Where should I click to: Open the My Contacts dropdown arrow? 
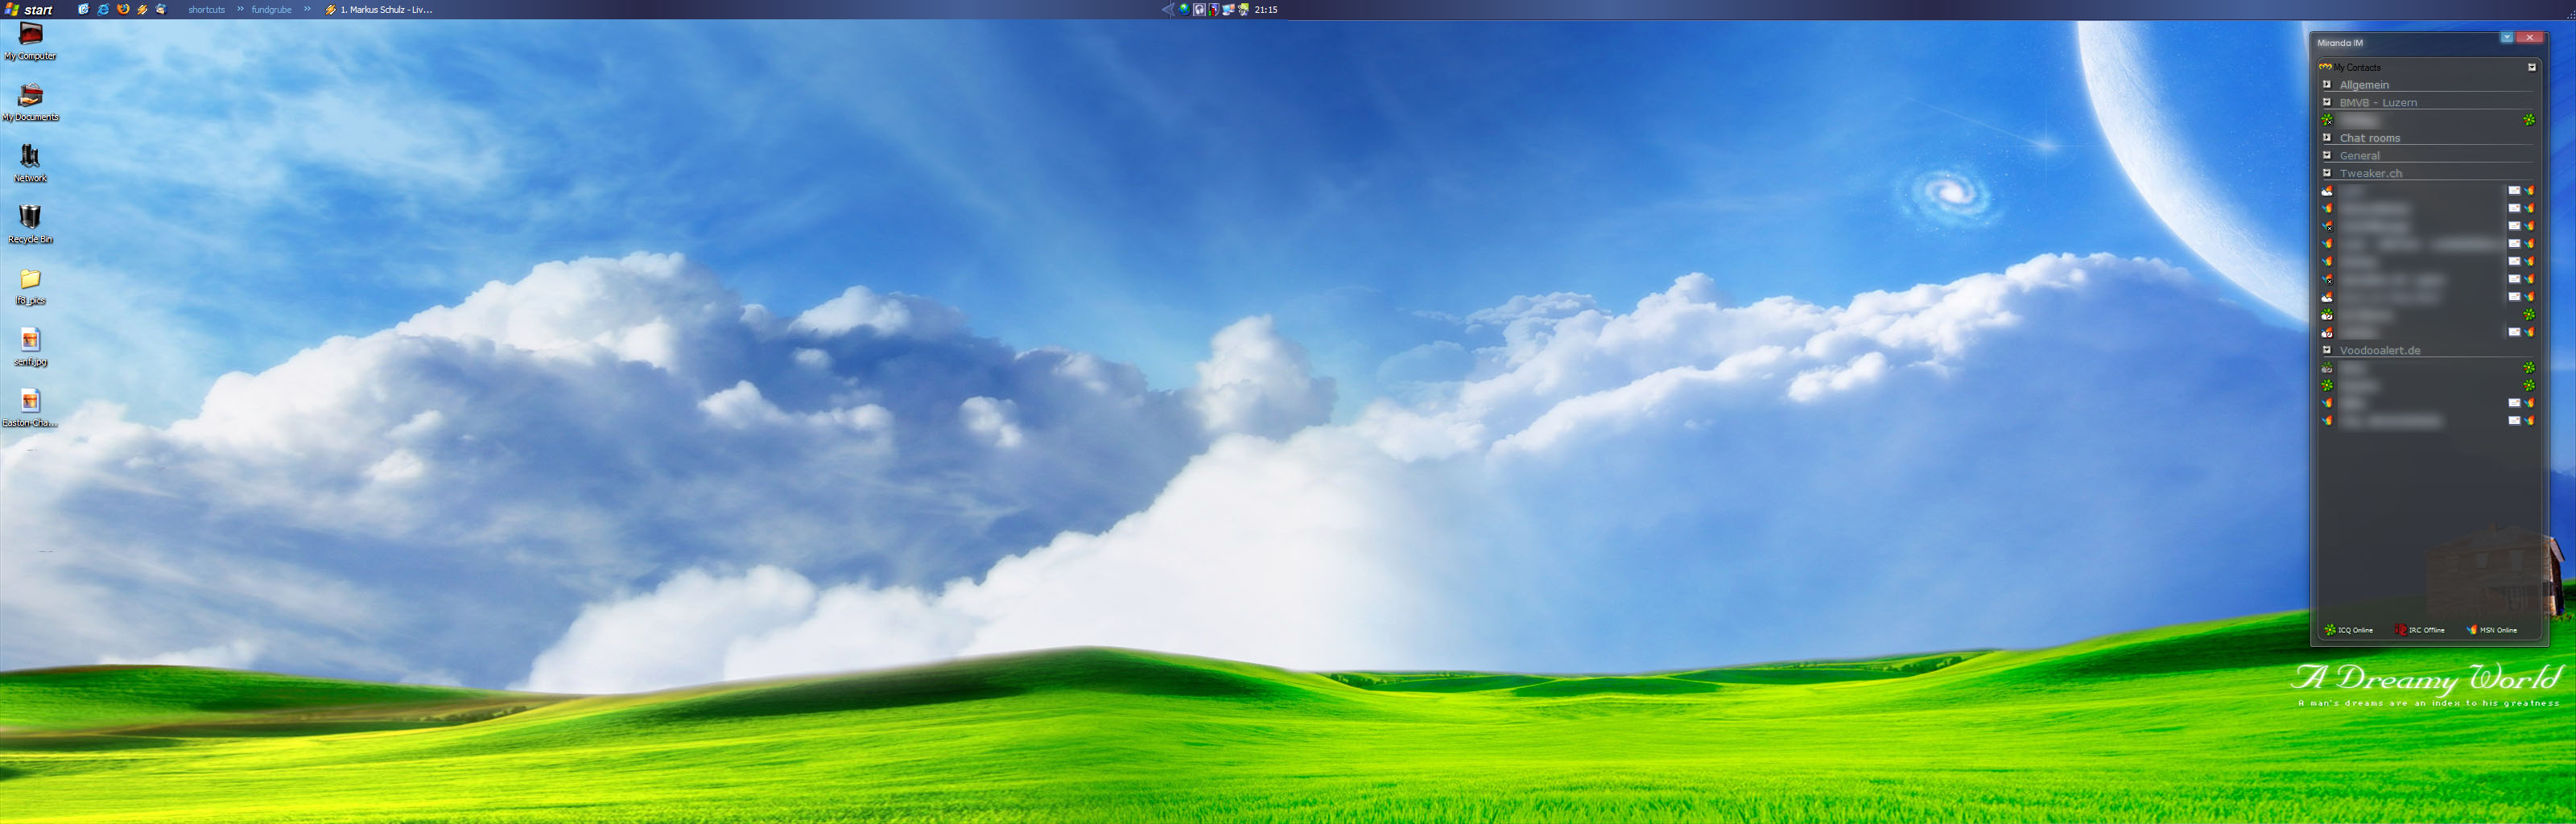[2532, 67]
